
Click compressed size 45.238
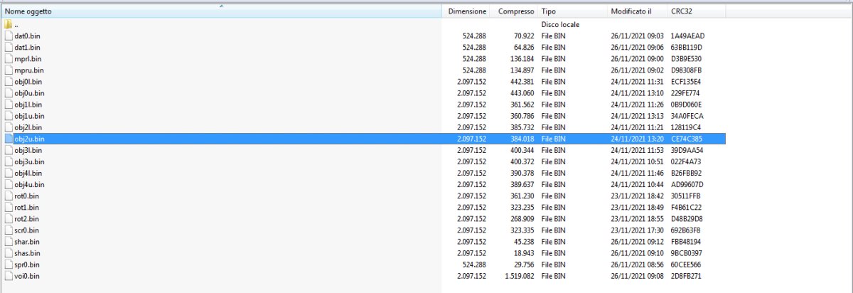(x=525, y=241)
